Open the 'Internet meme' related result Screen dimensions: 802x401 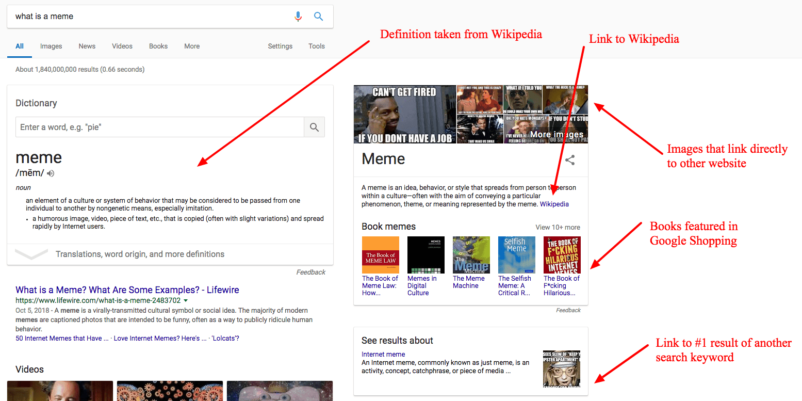(383, 355)
